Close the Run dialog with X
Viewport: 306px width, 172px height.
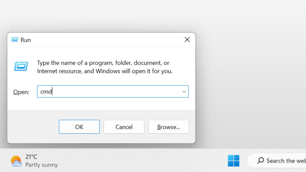pyautogui.click(x=187, y=40)
